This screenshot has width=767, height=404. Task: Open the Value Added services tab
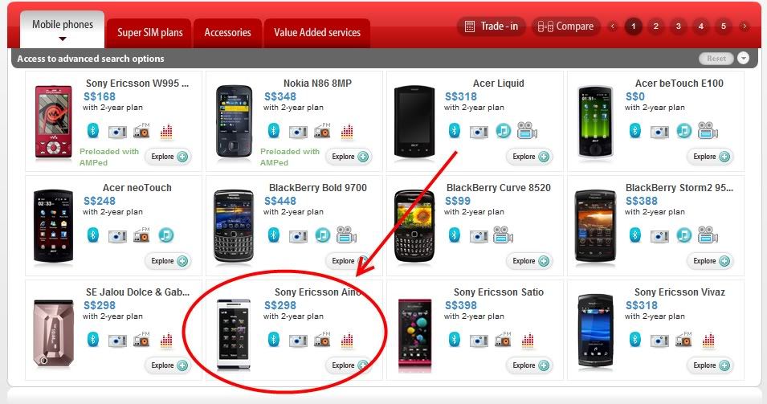(x=317, y=33)
